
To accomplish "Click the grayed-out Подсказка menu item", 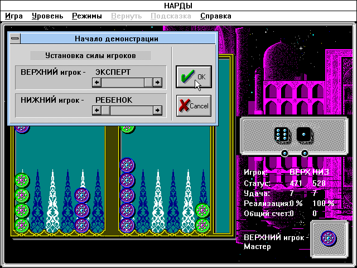I will pos(171,16).
